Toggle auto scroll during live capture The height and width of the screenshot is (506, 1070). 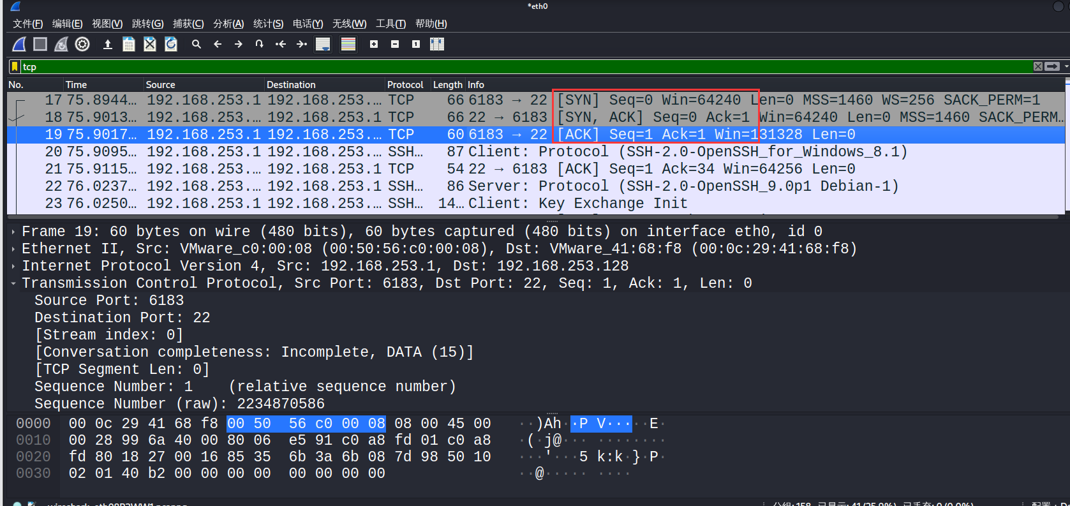[323, 44]
